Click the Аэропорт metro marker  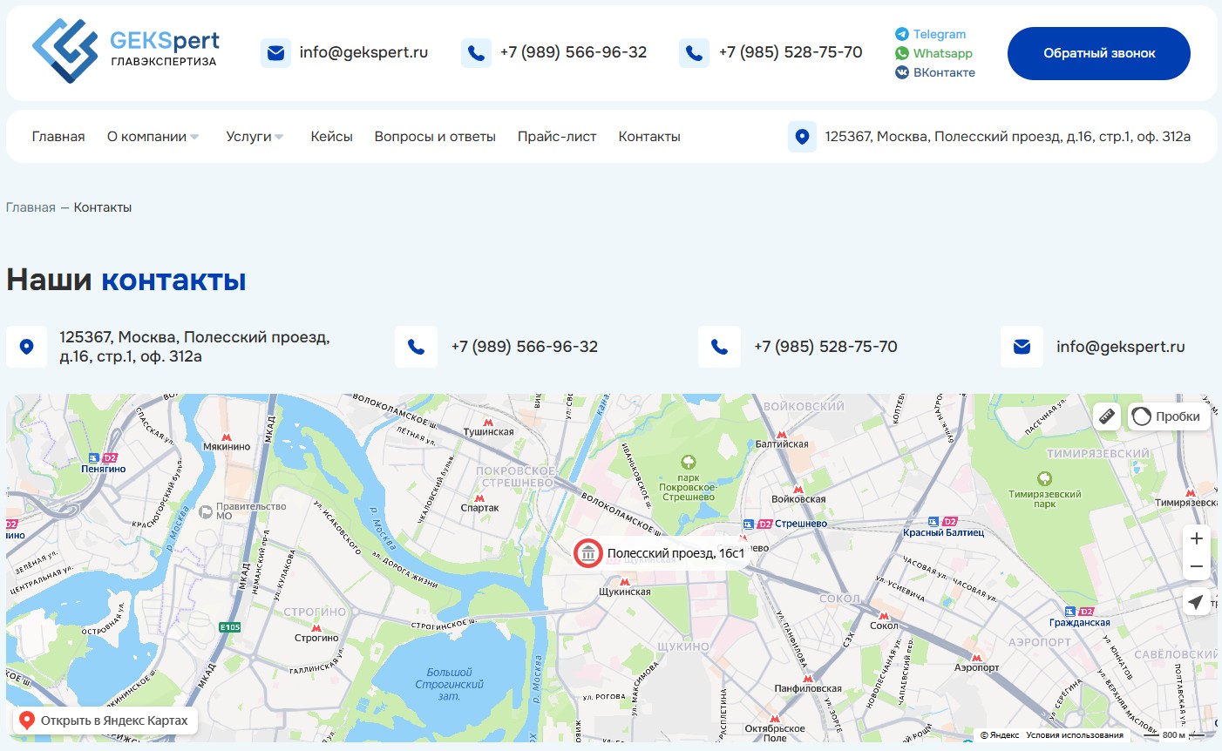coord(977,658)
